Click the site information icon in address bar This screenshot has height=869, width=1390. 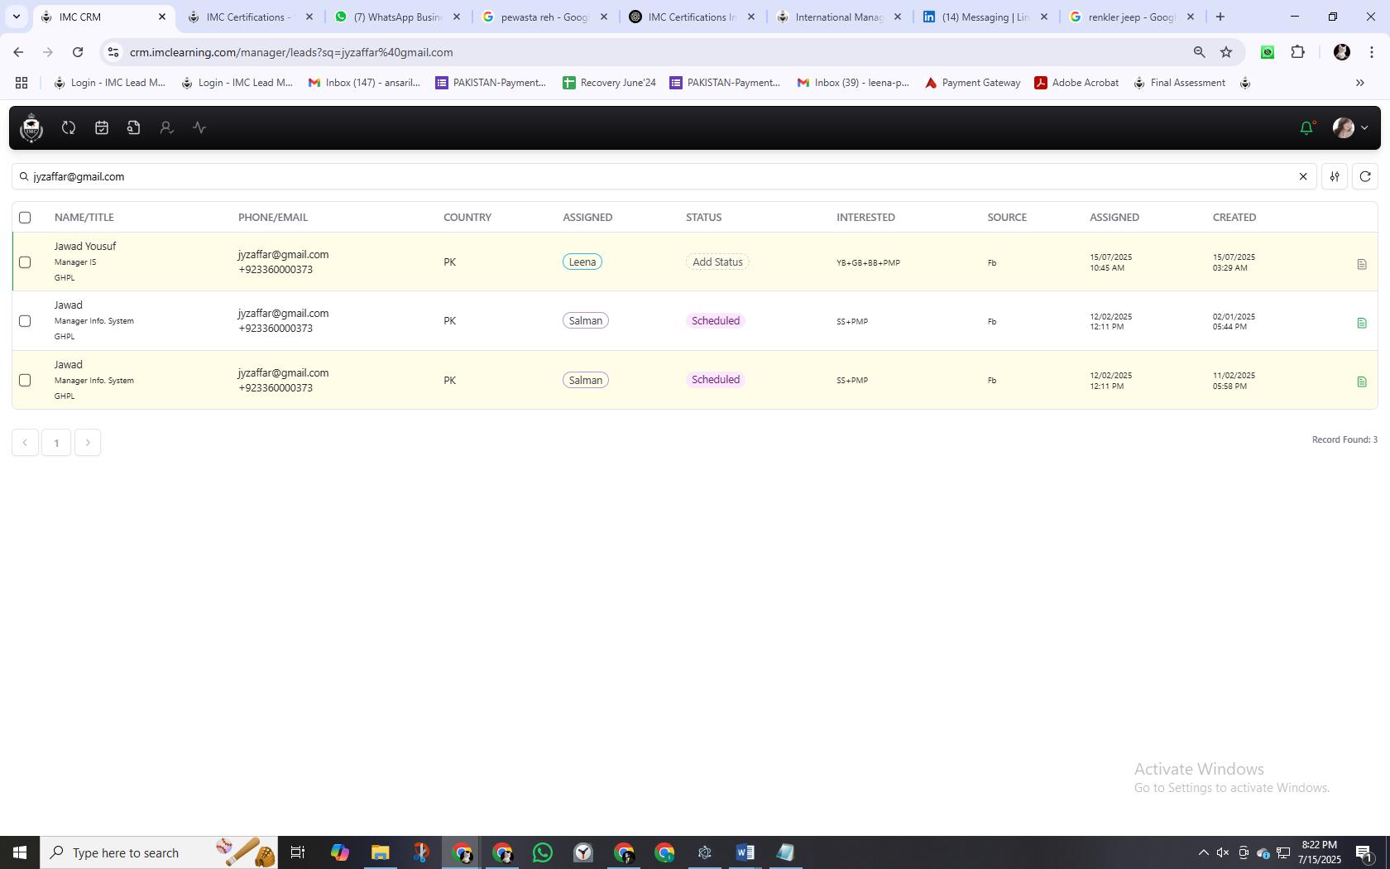tap(113, 52)
